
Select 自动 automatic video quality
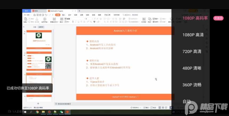tap(187, 101)
